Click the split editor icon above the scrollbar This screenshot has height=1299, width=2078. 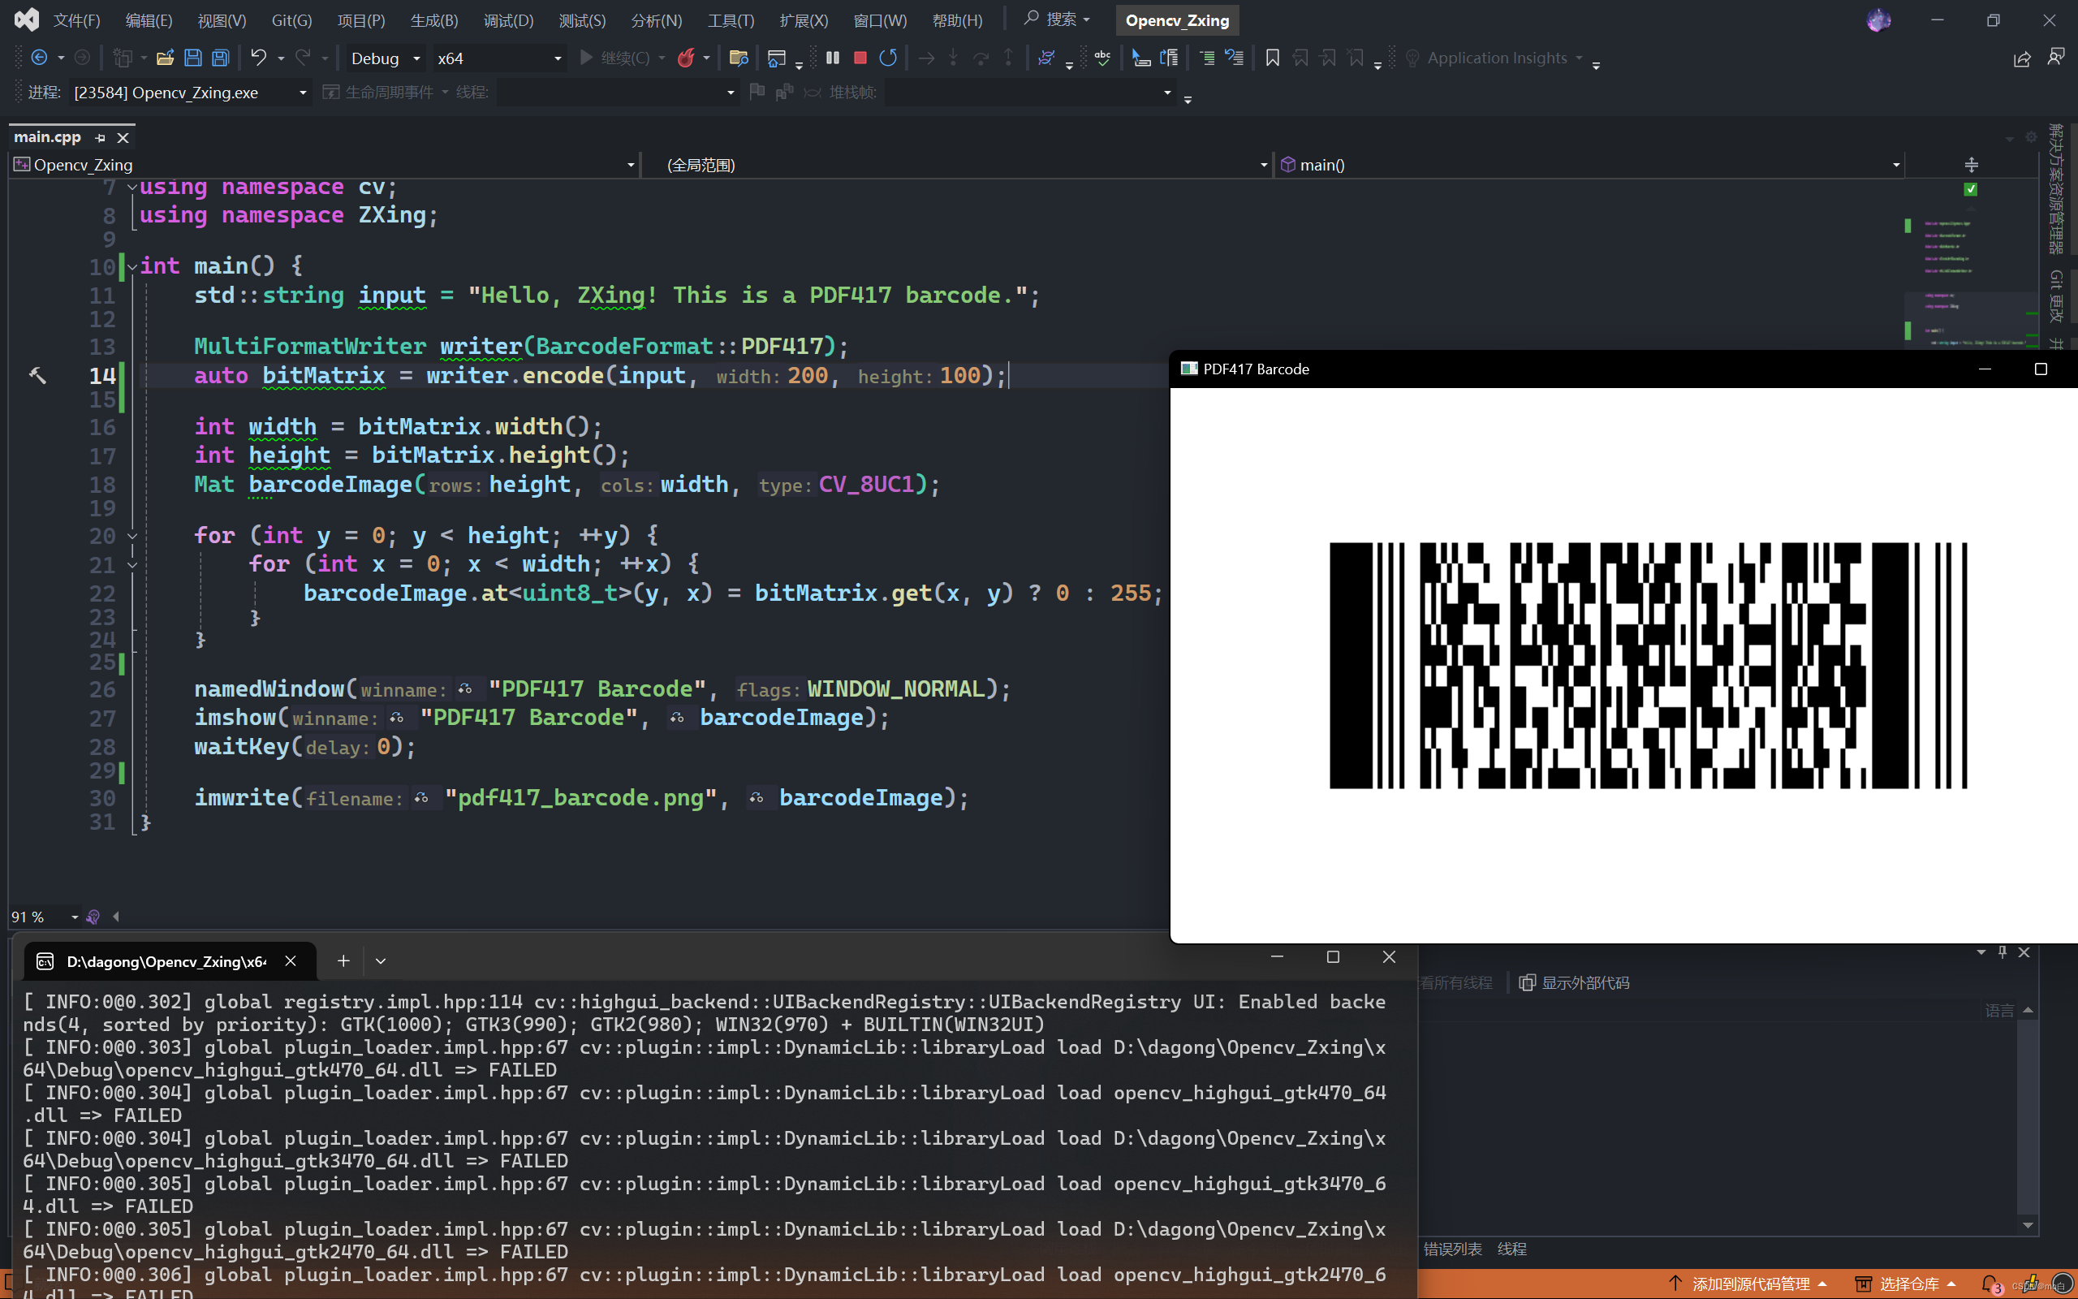click(1972, 164)
